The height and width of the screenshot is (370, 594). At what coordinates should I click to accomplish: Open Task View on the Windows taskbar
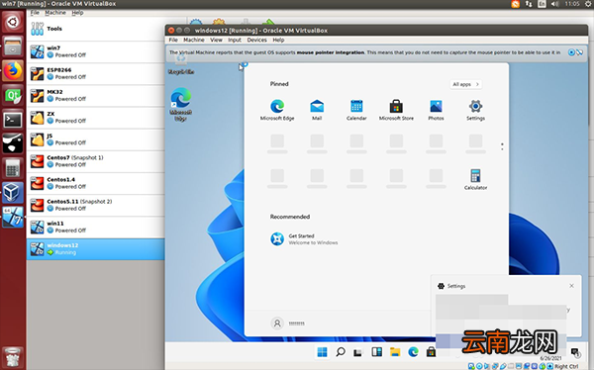(358, 352)
